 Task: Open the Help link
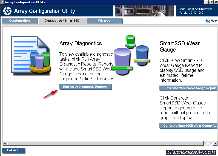(x=214, y=21)
